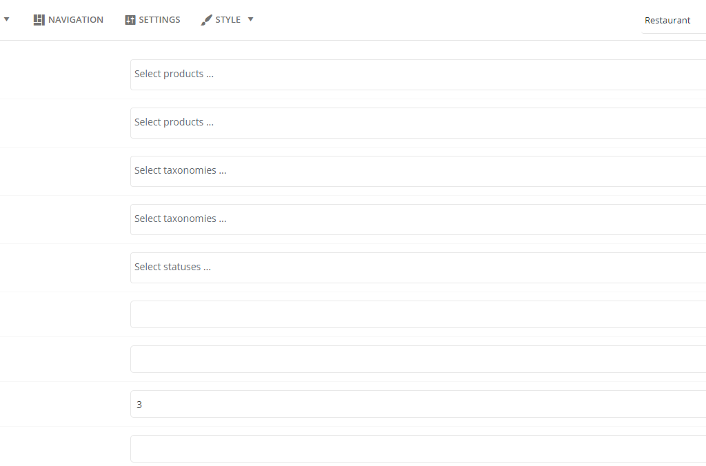Click the 'Select statuses ...' placeholder text
This screenshot has width=706, height=466.
coord(172,267)
